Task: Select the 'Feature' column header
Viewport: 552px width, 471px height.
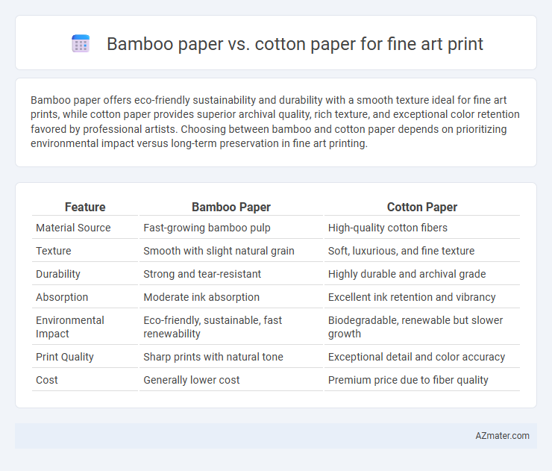Action: click(x=85, y=208)
